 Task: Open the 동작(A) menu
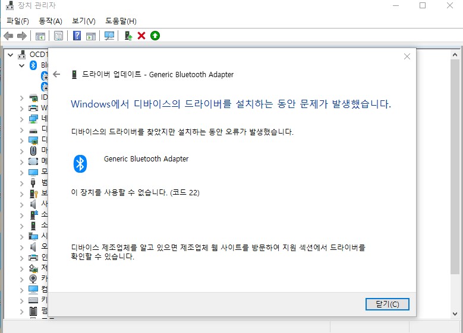(51, 21)
